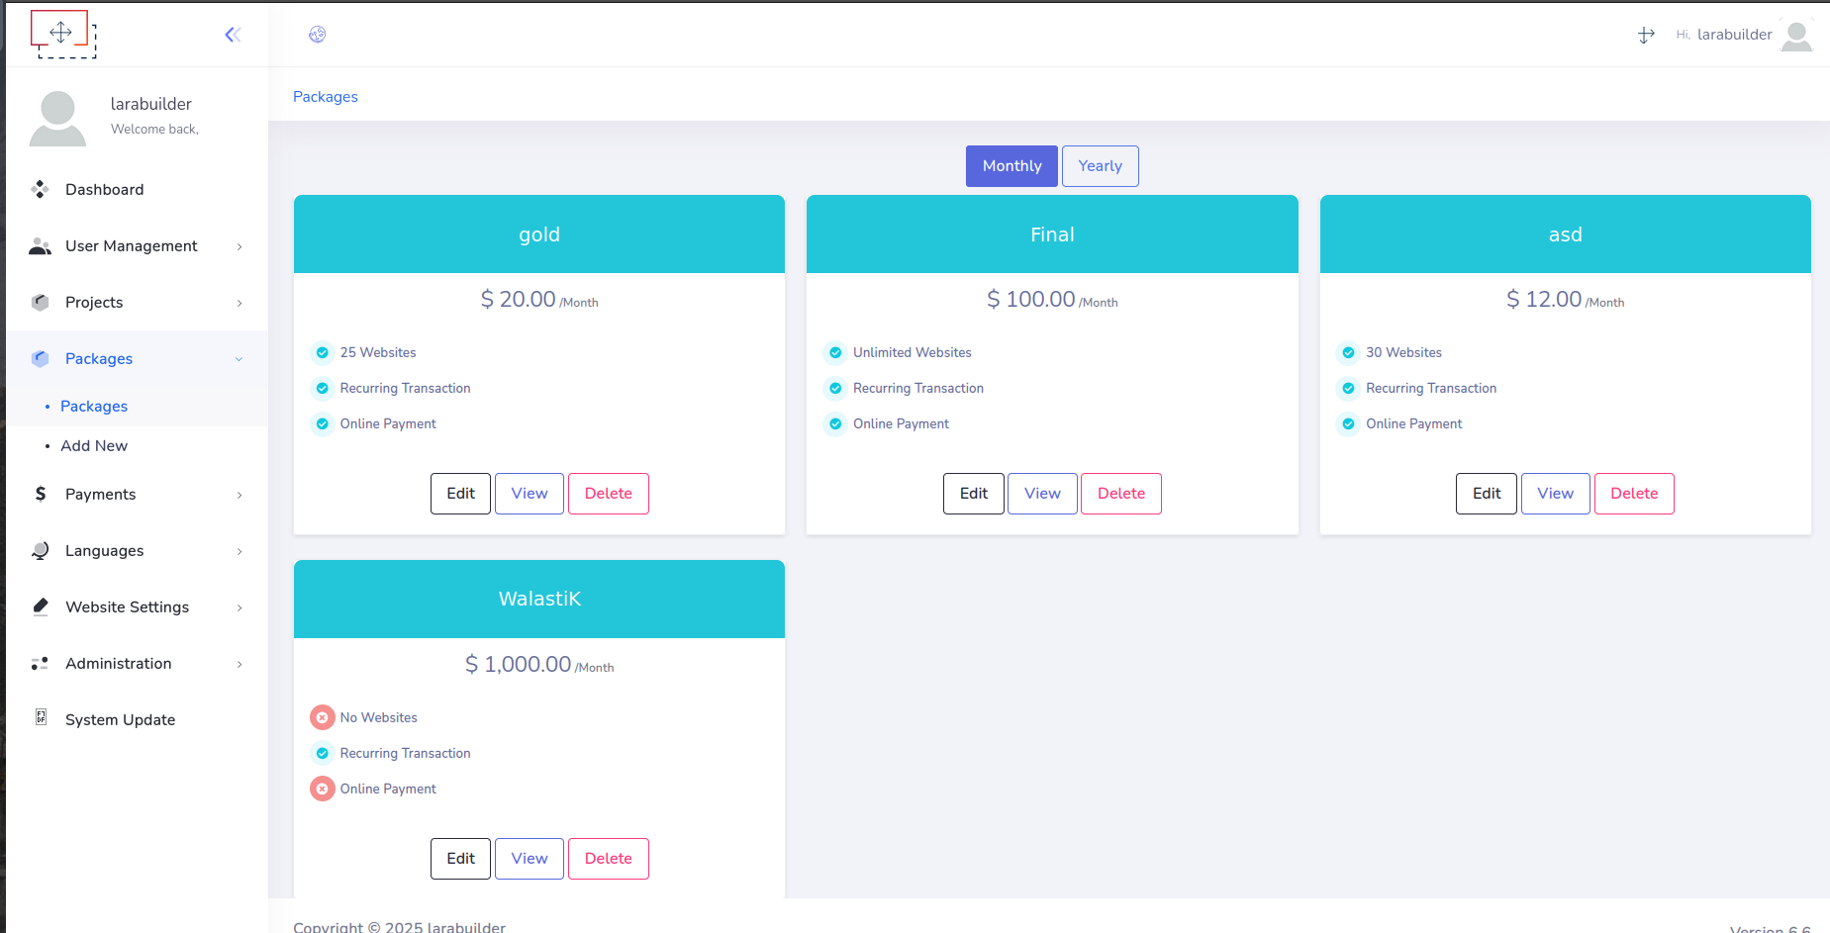The width and height of the screenshot is (1830, 933).
Task: Click the Dashboard icon in sidebar
Action: click(40, 189)
